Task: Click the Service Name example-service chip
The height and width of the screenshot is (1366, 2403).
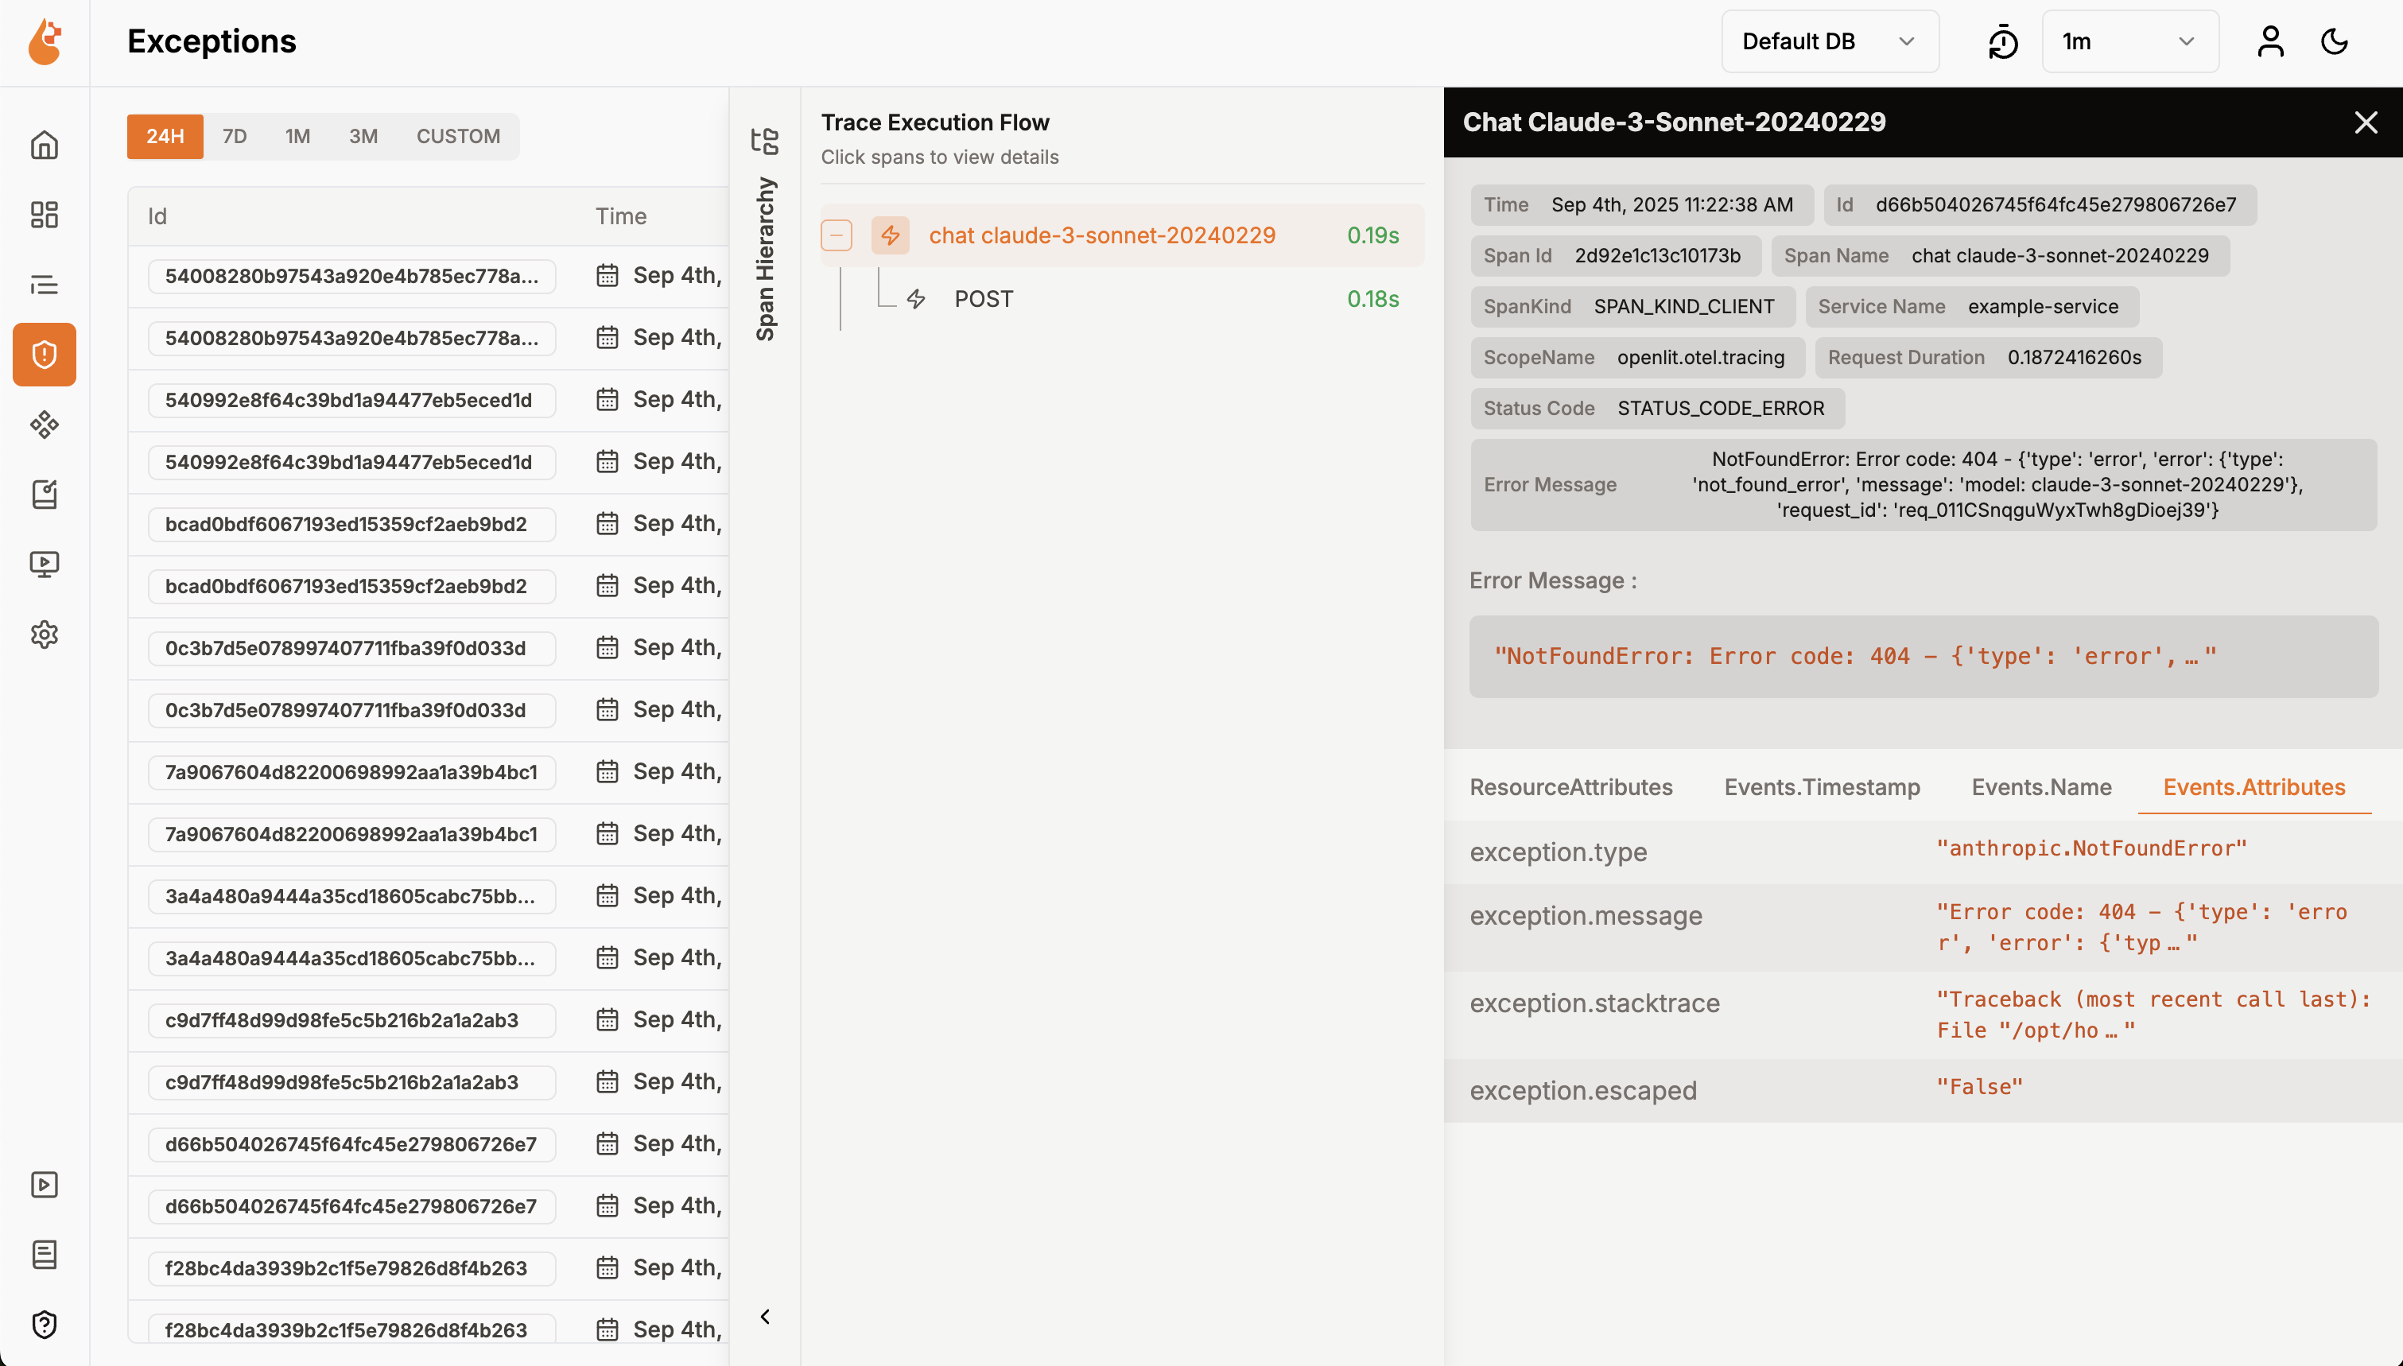Action: point(1971,306)
